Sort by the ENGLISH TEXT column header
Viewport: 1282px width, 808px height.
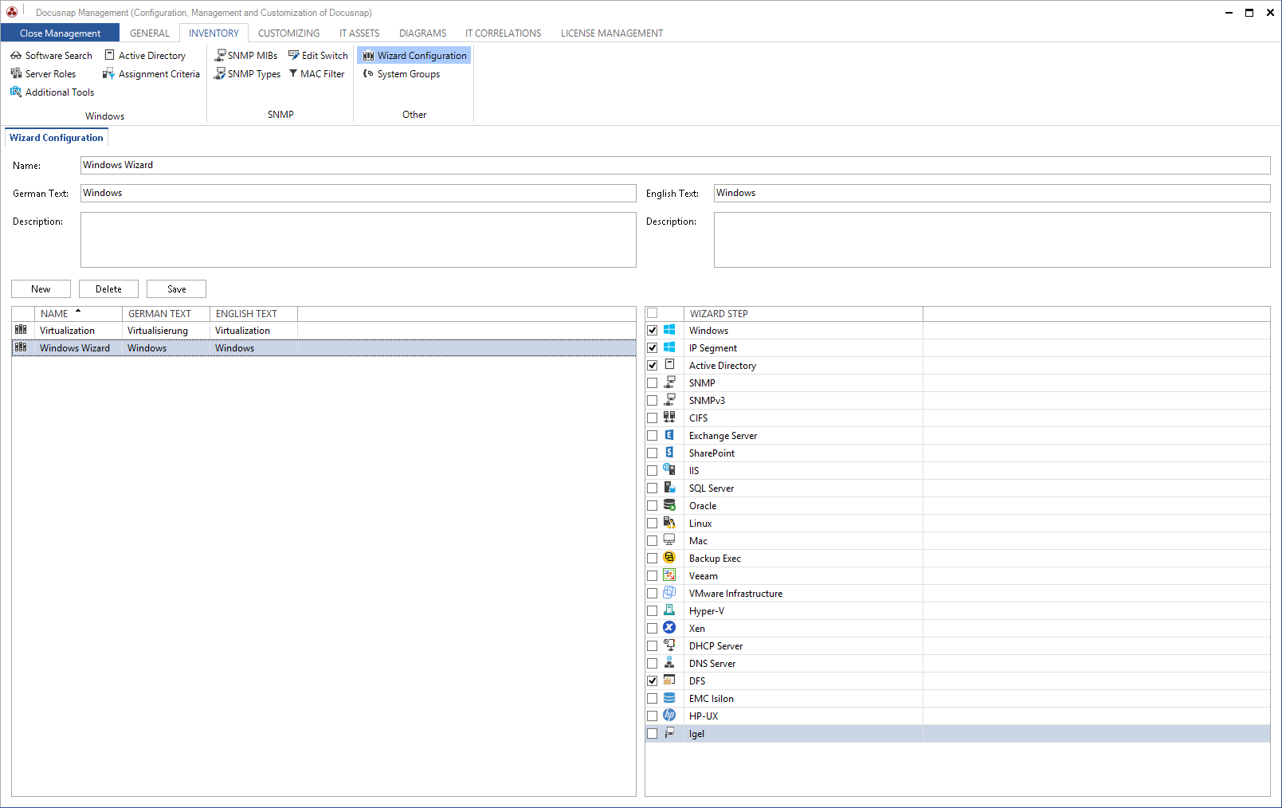click(253, 314)
